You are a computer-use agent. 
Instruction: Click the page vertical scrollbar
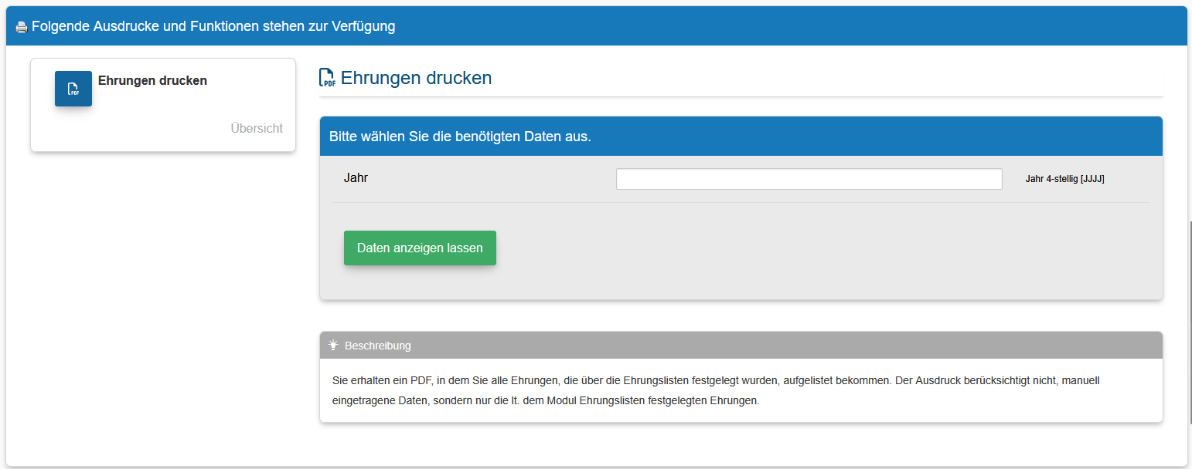click(x=1190, y=322)
